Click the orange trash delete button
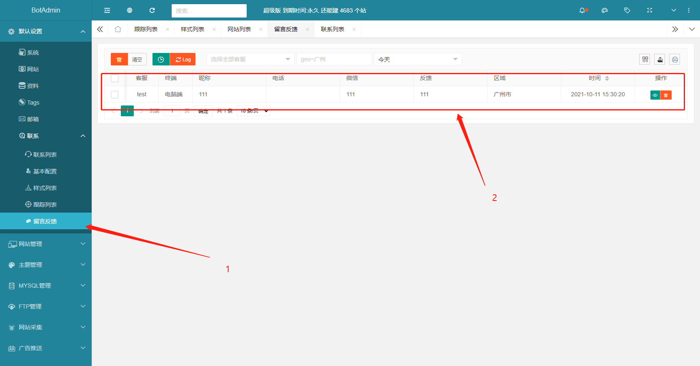This screenshot has height=366, width=700. 119,59
